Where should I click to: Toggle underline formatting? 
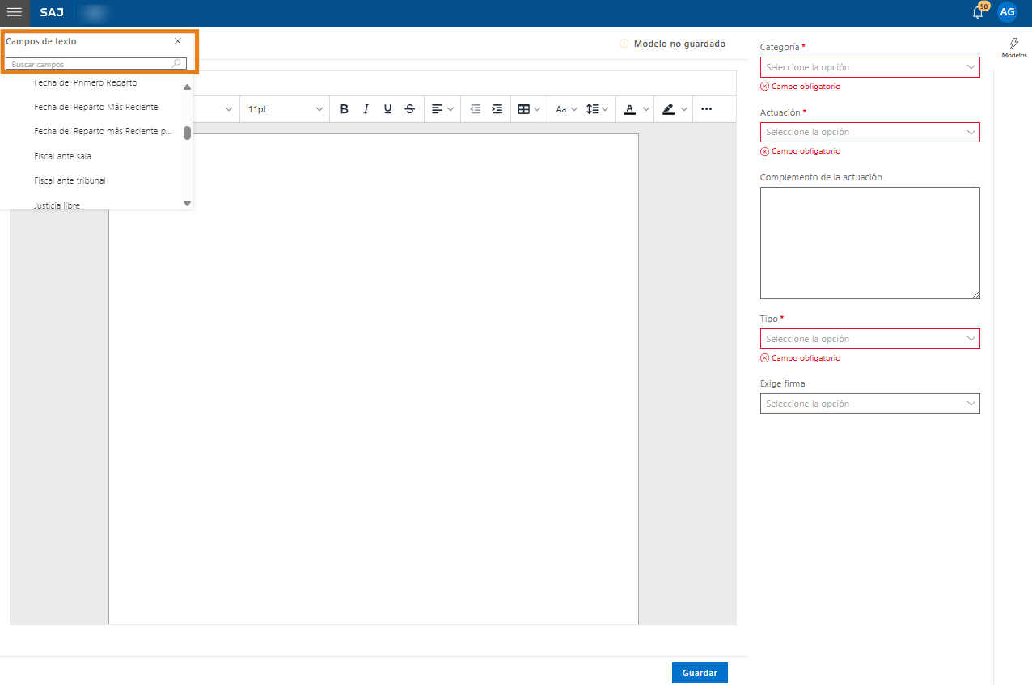pyautogui.click(x=387, y=109)
